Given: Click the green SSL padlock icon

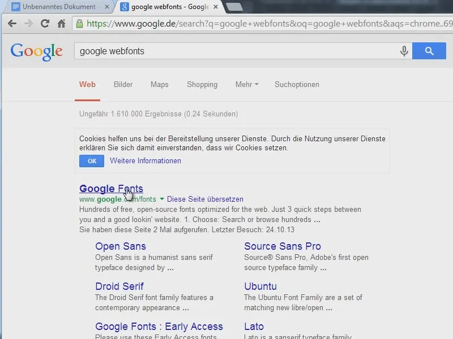Looking at the screenshot, I should coord(79,23).
